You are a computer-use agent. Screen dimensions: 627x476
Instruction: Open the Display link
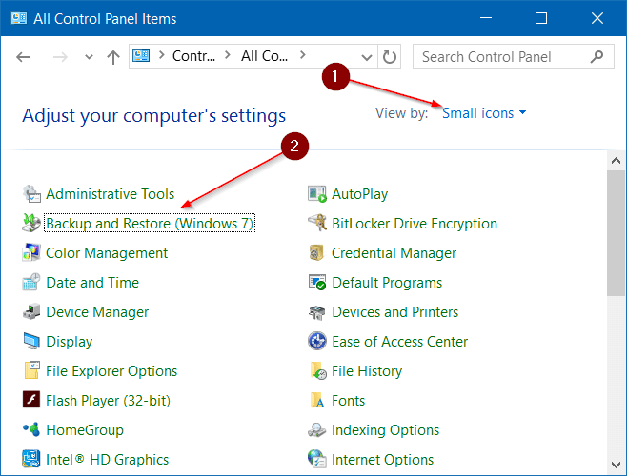tap(70, 342)
